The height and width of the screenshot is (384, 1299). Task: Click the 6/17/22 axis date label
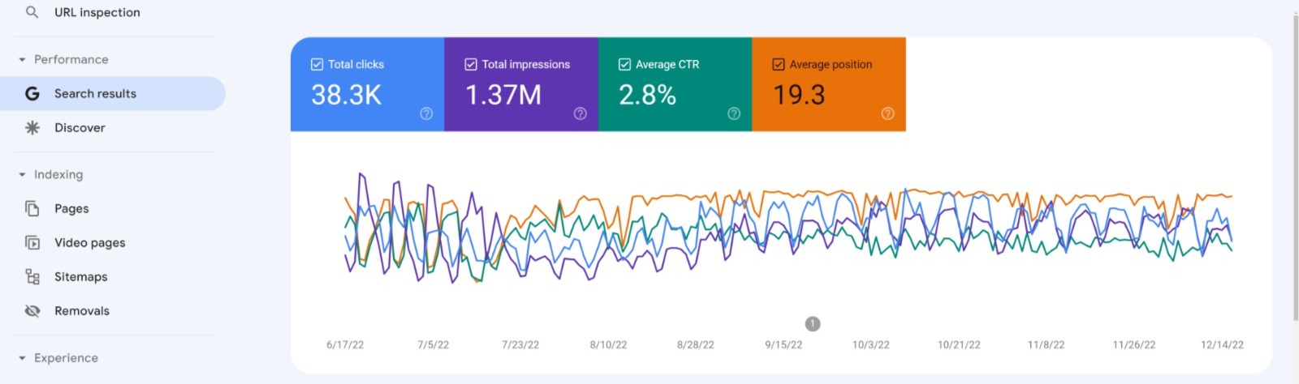[345, 344]
